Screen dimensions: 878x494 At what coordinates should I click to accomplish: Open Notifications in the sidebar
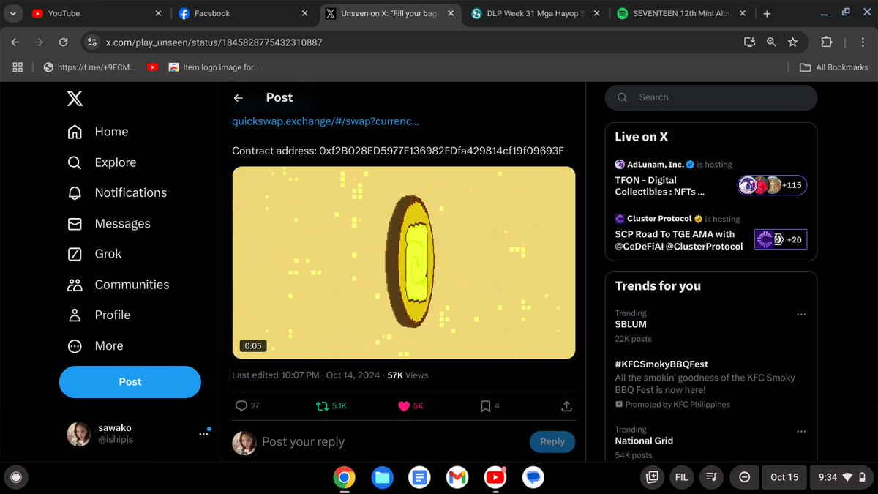tap(117, 192)
